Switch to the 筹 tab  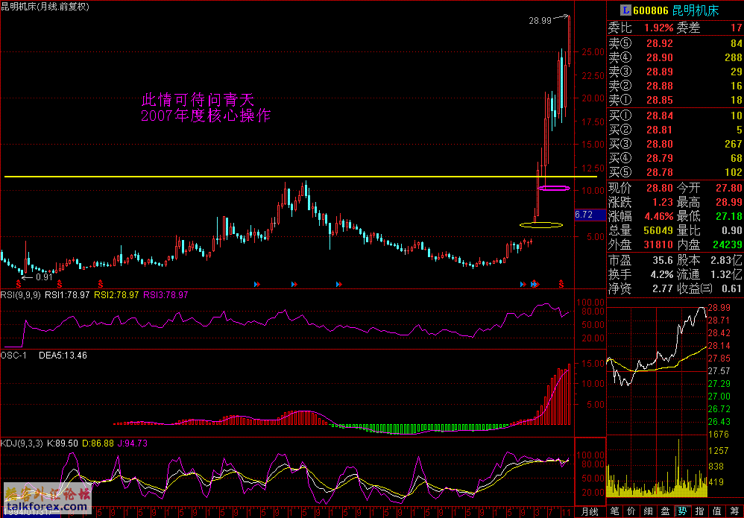(x=734, y=511)
